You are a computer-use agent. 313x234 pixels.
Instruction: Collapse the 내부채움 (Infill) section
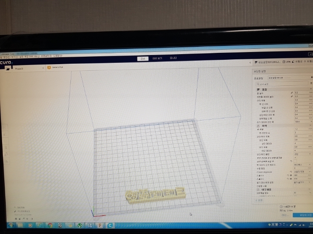(x=310, y=189)
